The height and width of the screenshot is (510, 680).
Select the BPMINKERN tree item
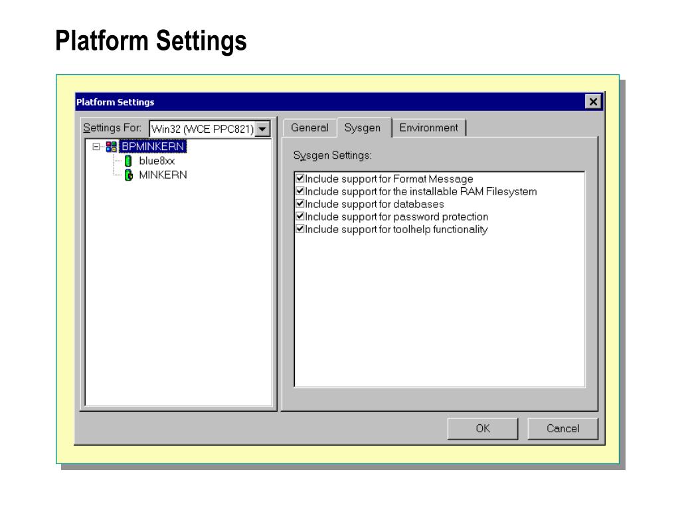[x=153, y=147]
